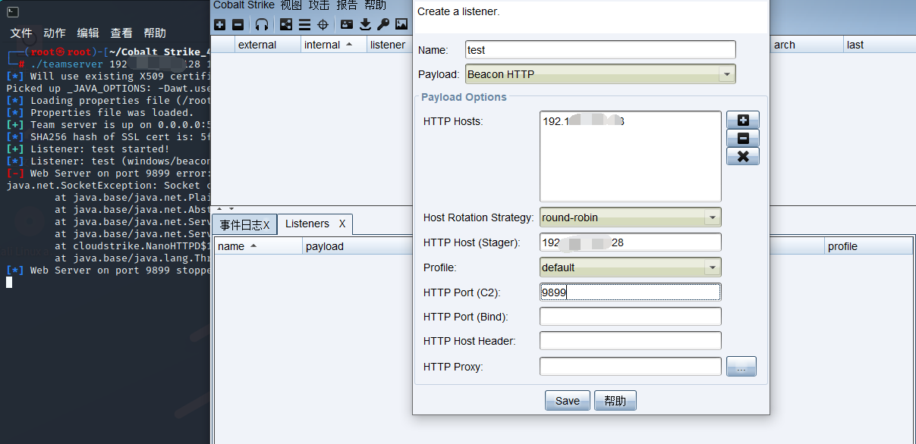
Task: Click the 'Payload Options' group label
Action: pos(464,97)
